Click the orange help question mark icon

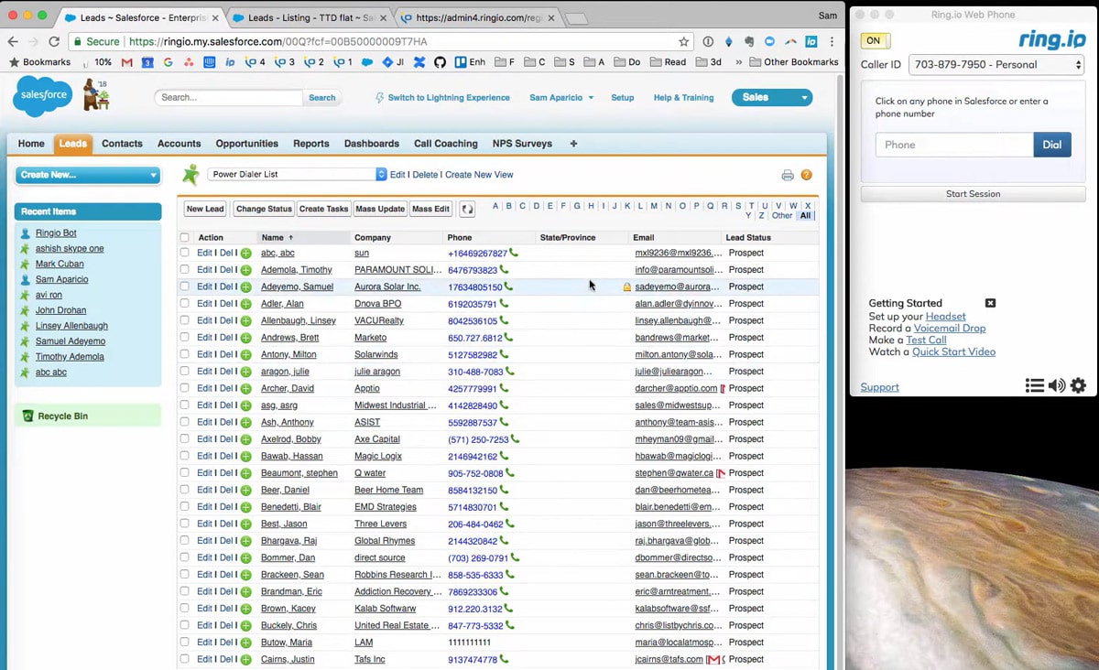click(x=807, y=175)
